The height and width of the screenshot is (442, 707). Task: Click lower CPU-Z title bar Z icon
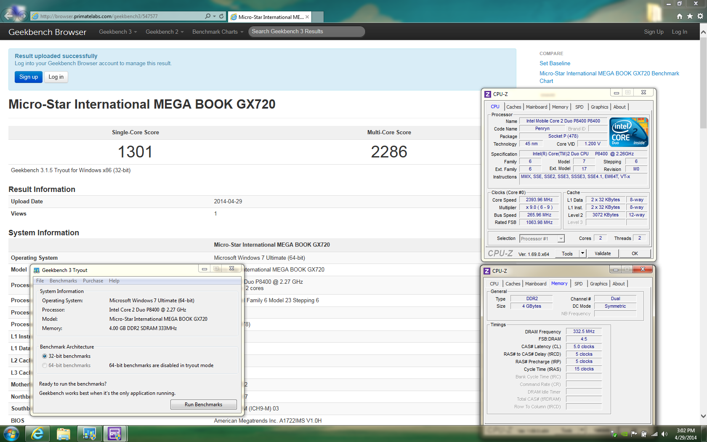(x=487, y=271)
